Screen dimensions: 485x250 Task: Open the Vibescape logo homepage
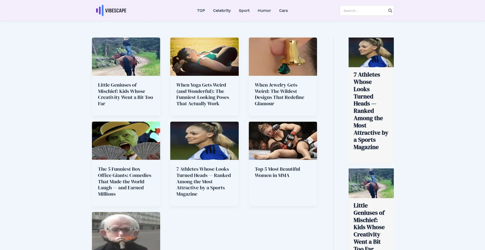(x=111, y=11)
